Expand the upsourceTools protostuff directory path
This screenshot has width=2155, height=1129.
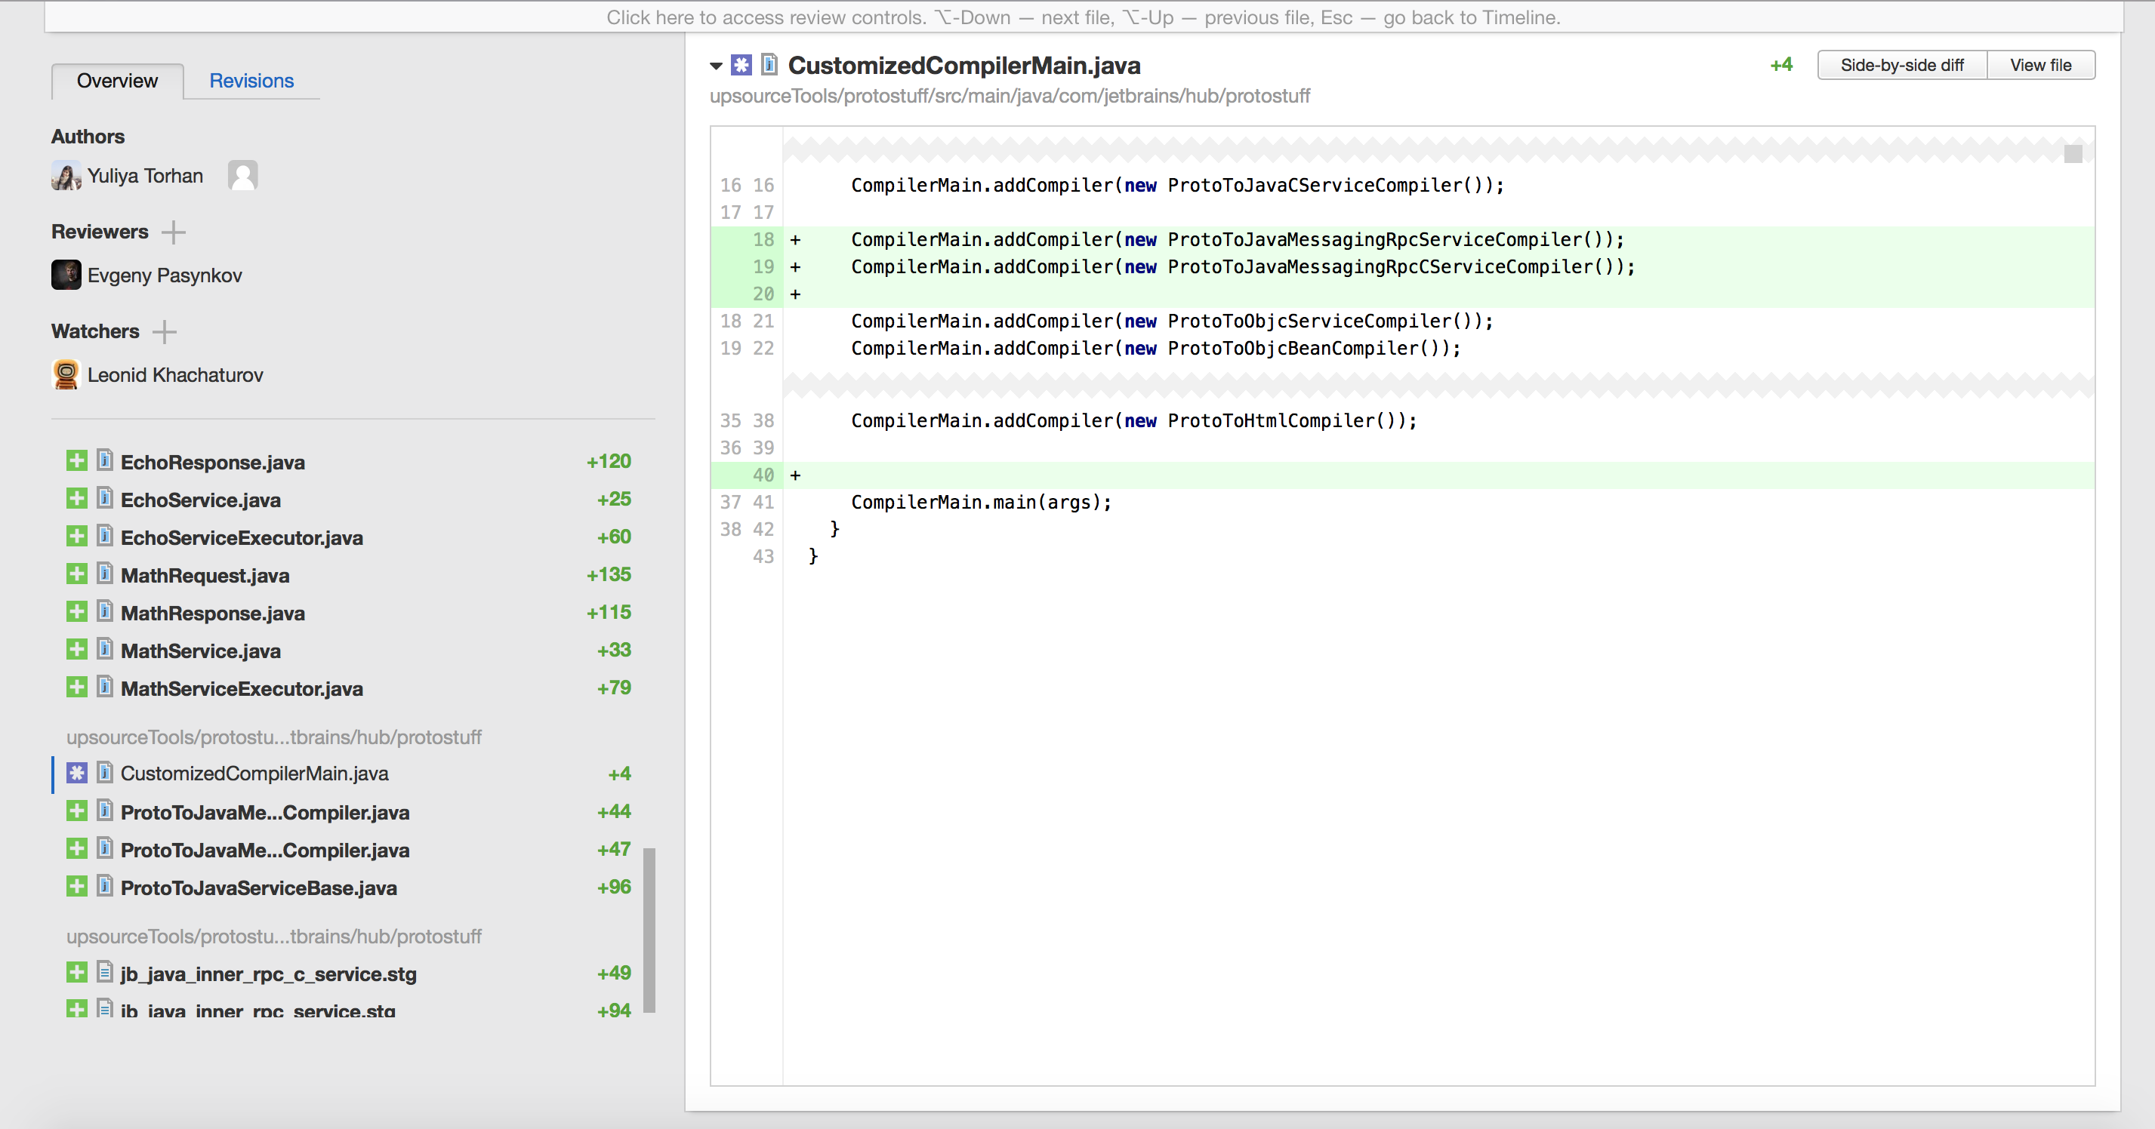tap(275, 736)
